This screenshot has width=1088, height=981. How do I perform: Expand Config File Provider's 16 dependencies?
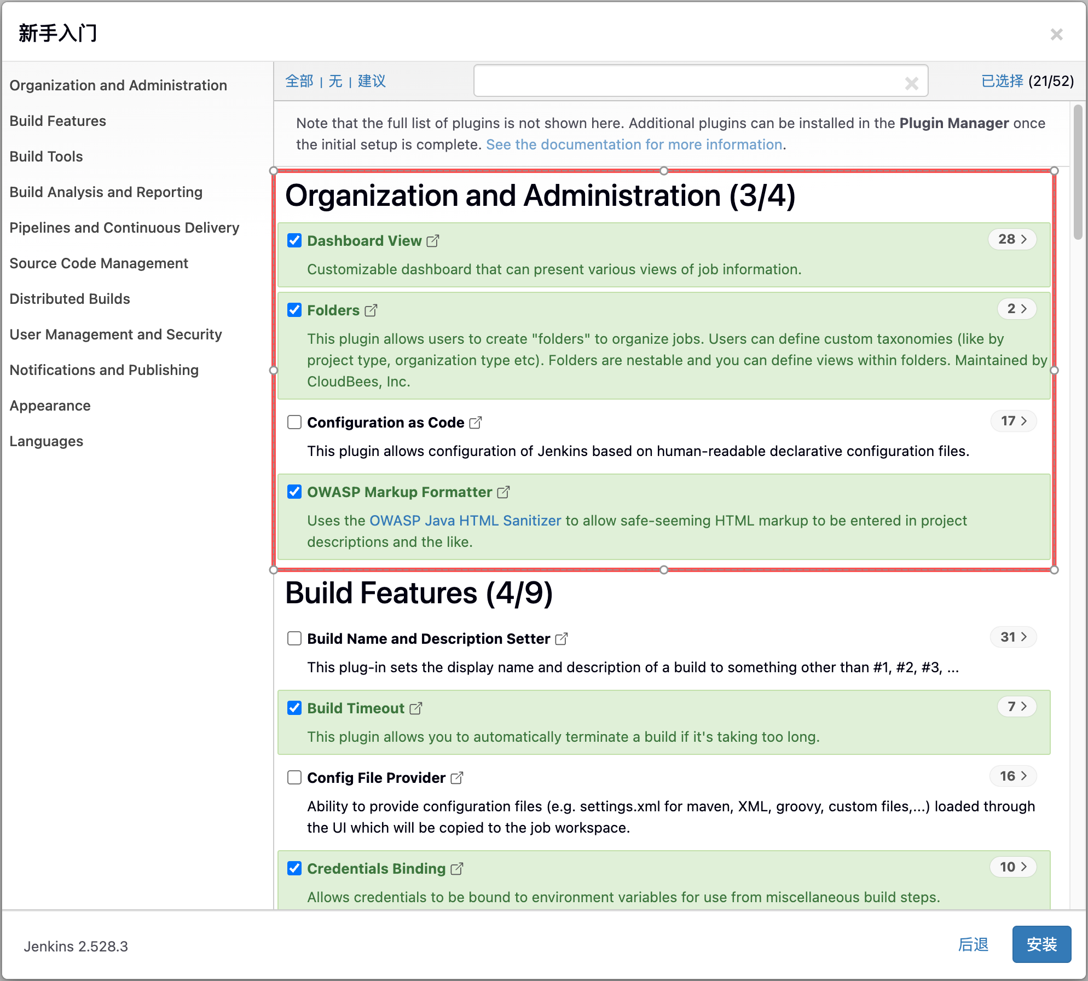(x=1013, y=776)
